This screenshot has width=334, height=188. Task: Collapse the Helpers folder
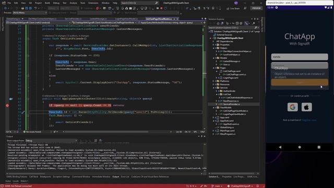(213, 48)
